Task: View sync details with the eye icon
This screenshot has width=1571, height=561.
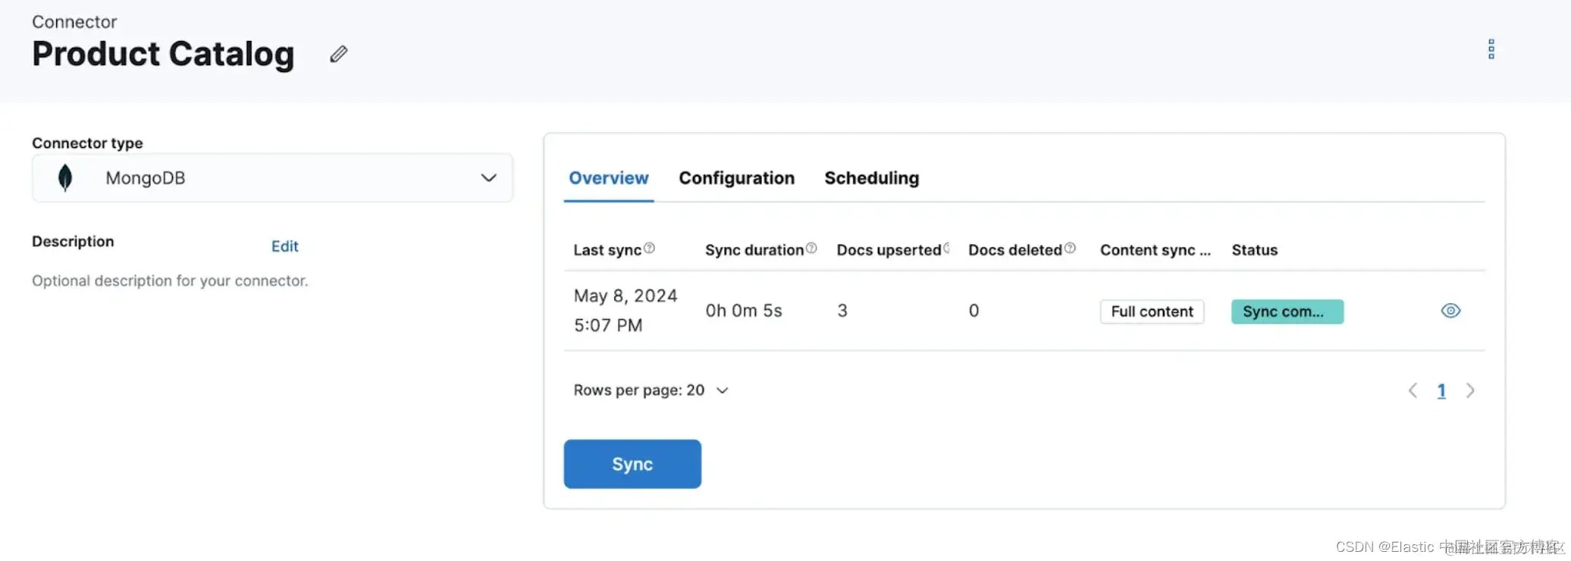Action: [1450, 311]
